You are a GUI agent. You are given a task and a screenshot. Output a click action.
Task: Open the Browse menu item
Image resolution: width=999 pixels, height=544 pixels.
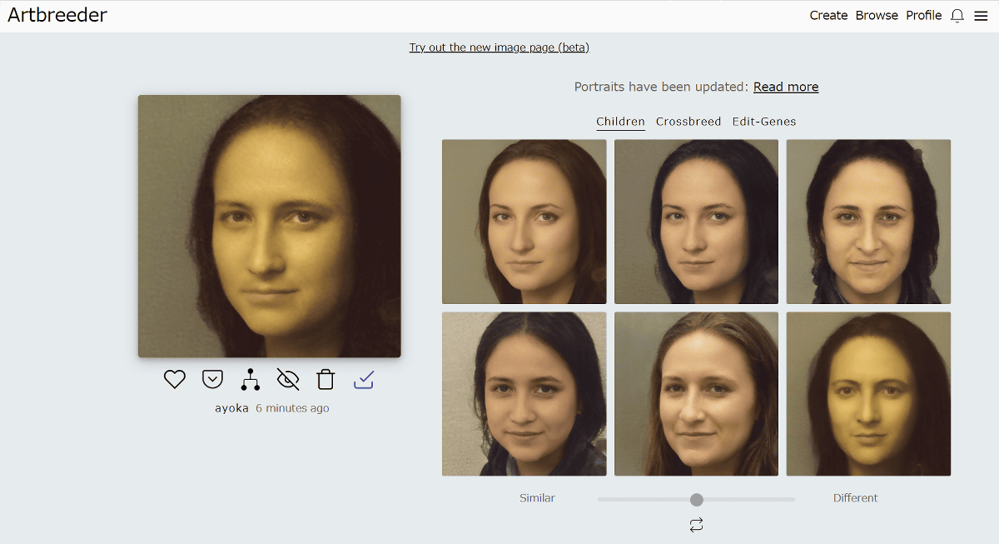877,16
